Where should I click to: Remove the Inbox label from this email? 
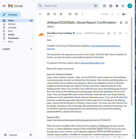point(53,27)
